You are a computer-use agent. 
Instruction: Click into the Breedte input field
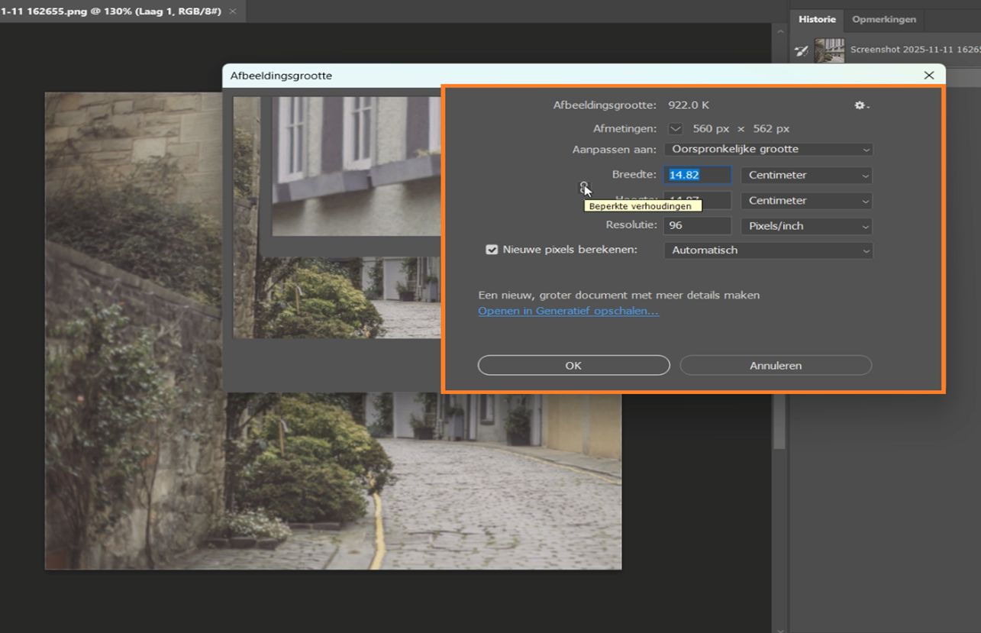(x=697, y=175)
